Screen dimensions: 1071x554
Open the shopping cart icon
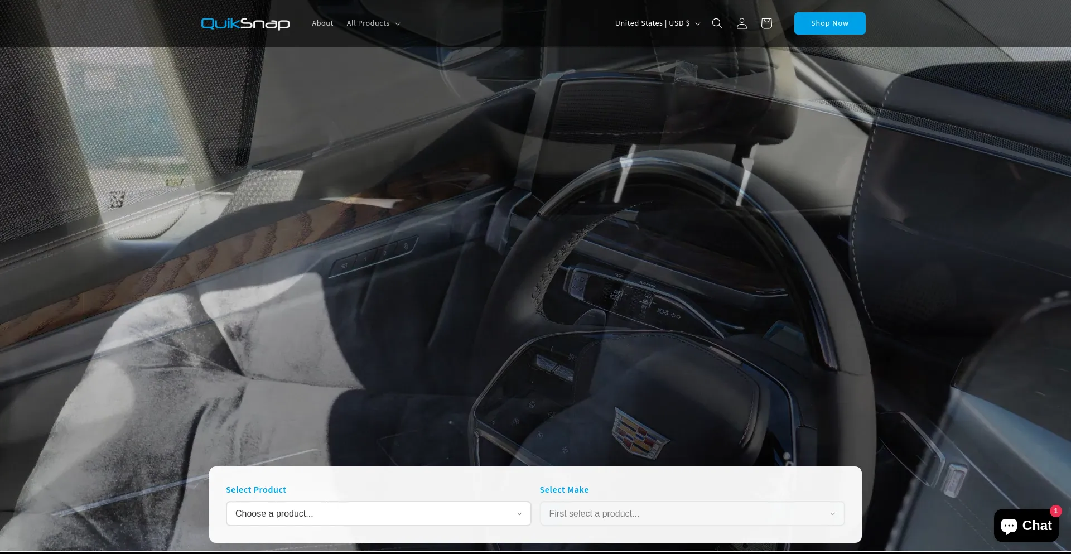pos(766,23)
